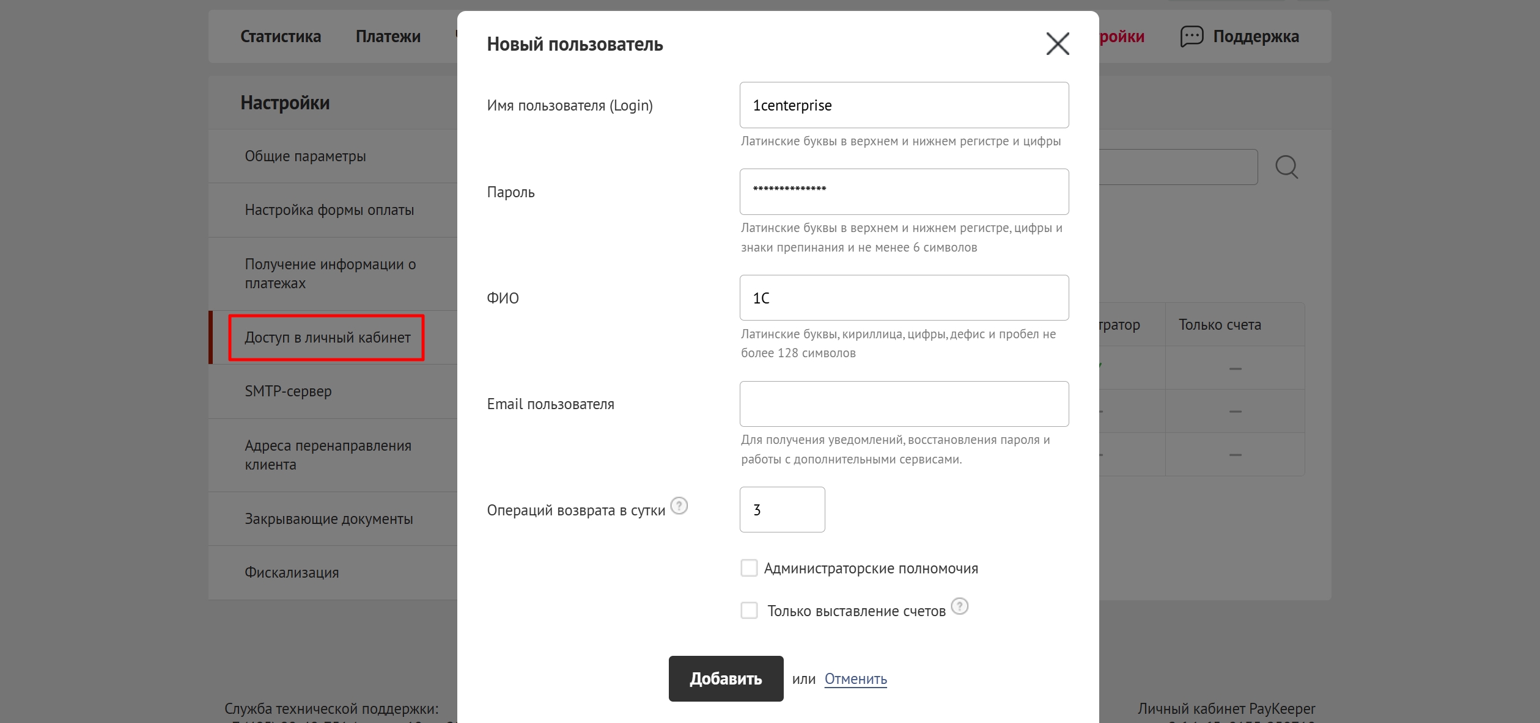The width and height of the screenshot is (1540, 723).
Task: Enable the Администраторские полномочия checkbox
Action: pyautogui.click(x=749, y=569)
